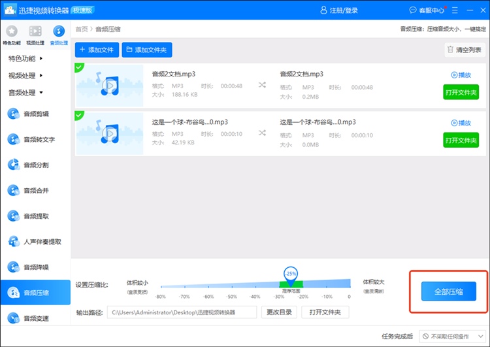Click the 音频压缩 breadcrumb text
Image resolution: width=490 pixels, height=347 pixels.
point(108,29)
